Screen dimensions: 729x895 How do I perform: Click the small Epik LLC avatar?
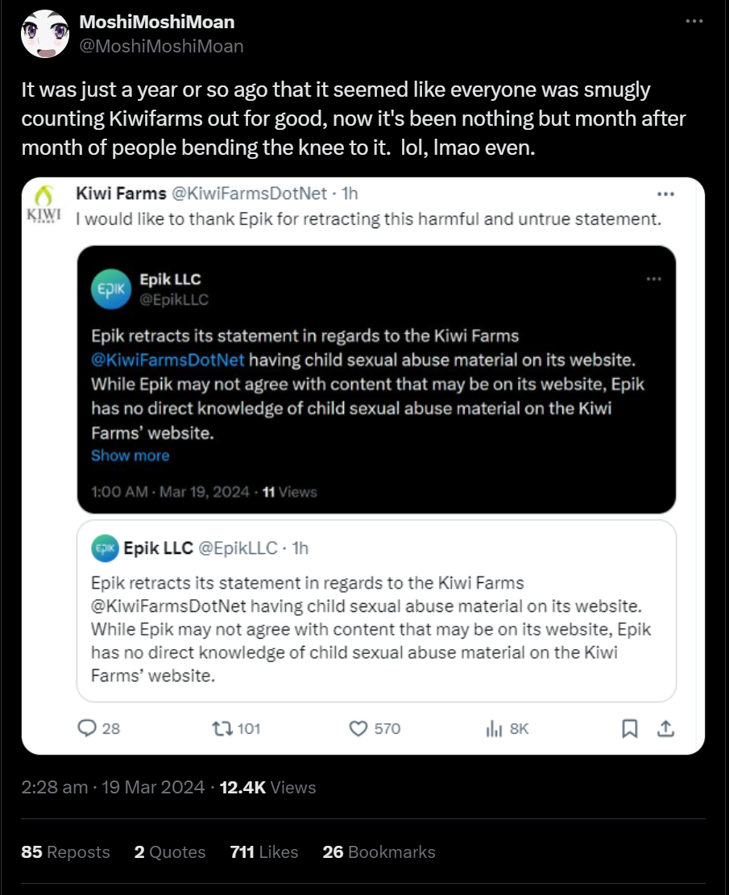[x=104, y=548]
